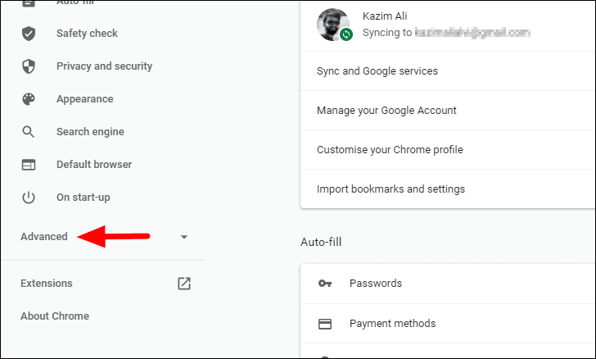596x359 pixels.
Task: Click the Extensions external link icon
Action: 184,284
